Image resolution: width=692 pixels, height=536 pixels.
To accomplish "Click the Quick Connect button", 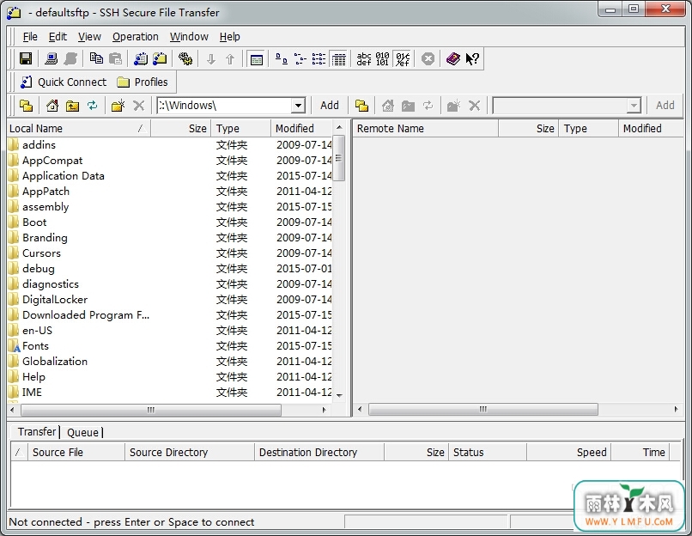I will [x=64, y=82].
